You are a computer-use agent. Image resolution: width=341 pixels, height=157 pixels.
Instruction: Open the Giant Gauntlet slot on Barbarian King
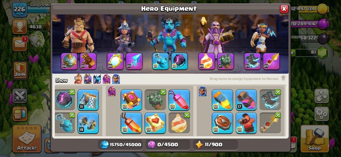click(x=88, y=61)
